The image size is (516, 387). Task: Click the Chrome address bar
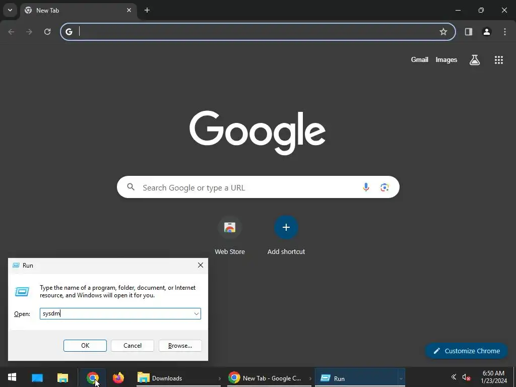tap(258, 32)
